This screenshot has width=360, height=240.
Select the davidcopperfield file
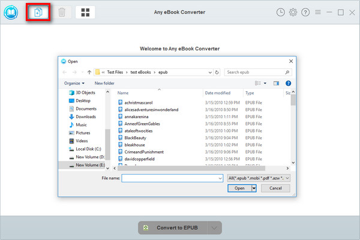[139, 159]
